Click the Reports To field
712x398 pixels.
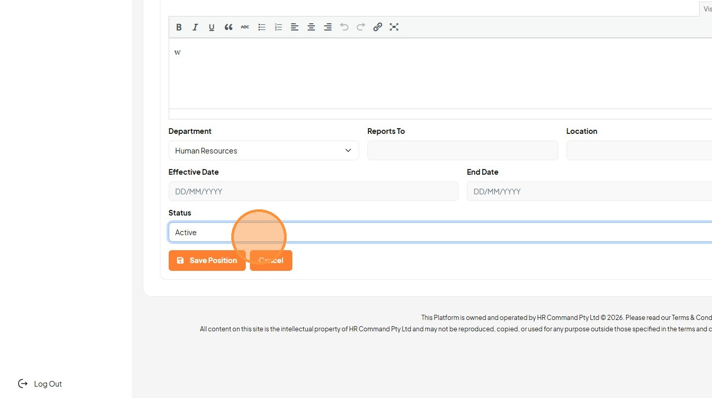click(463, 150)
